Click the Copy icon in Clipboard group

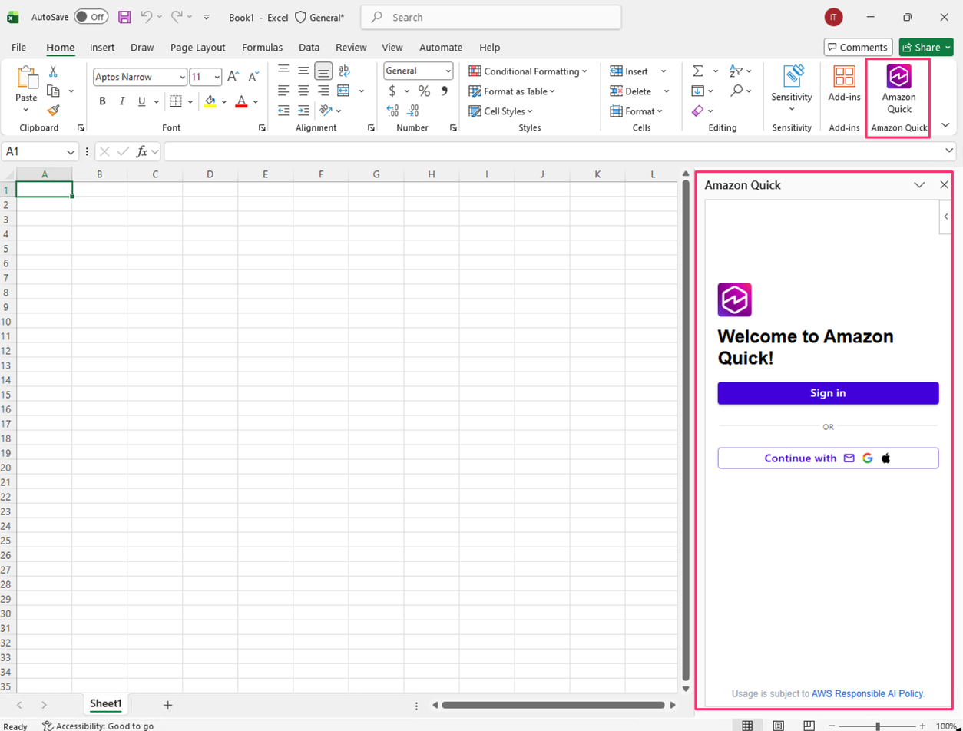(54, 91)
